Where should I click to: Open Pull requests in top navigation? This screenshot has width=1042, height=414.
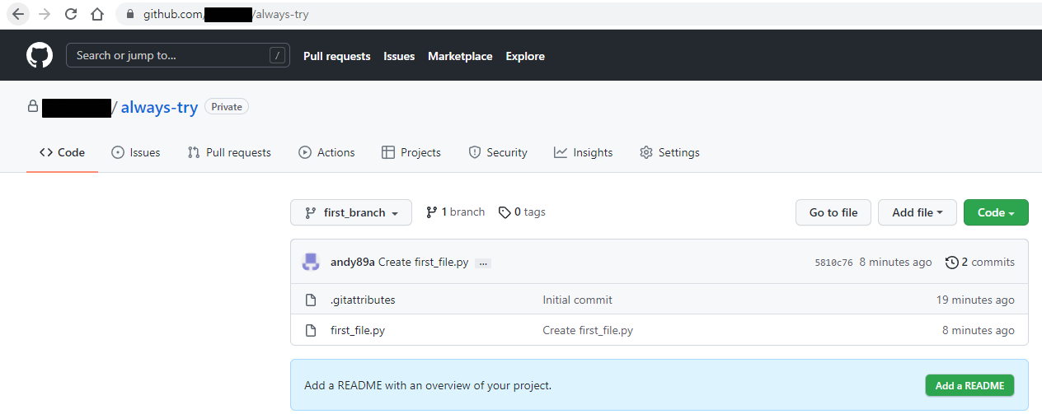tap(337, 56)
